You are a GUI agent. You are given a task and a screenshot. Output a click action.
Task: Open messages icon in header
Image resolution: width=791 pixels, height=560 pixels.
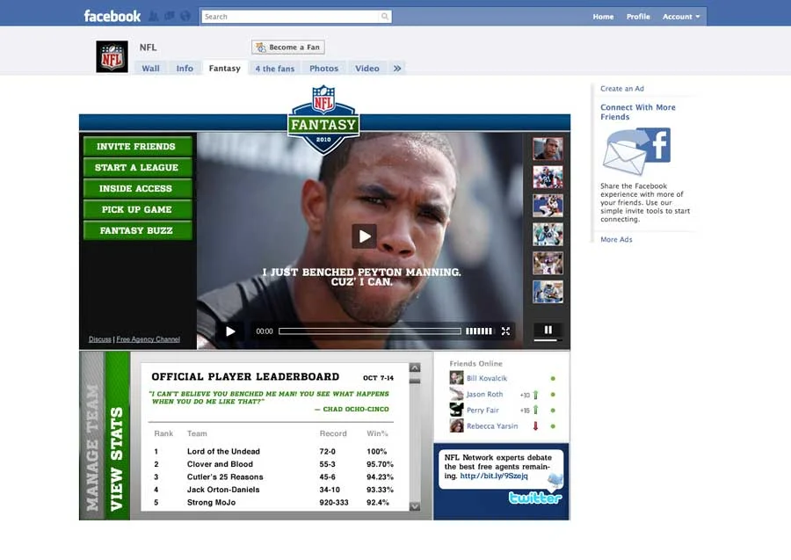click(x=170, y=16)
